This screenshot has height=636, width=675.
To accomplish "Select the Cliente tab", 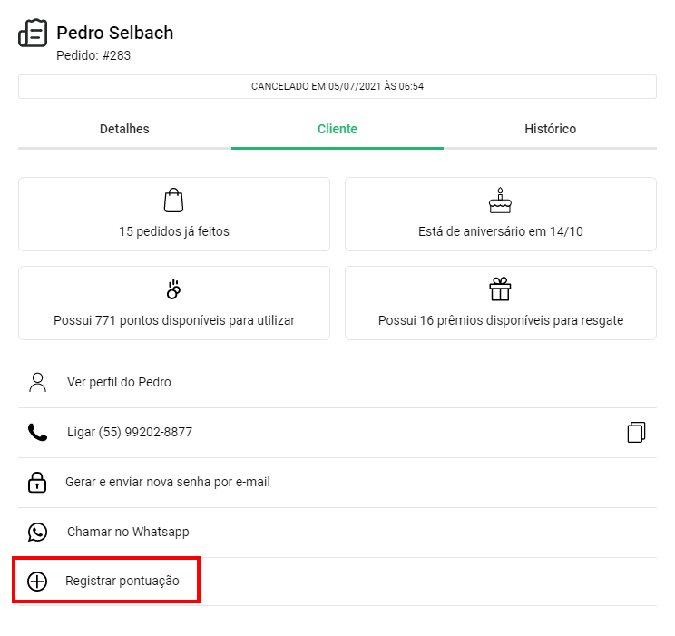I will point(337,129).
